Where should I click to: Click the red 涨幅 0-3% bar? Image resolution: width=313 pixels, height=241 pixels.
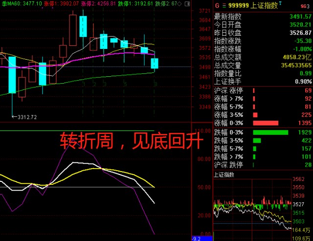click(x=266, y=123)
